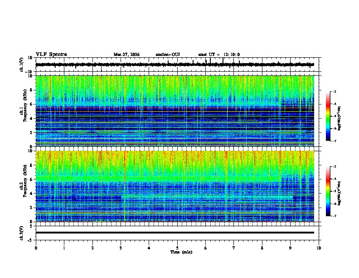
Task: Click the time axis tick label "0"
Action: pos(36,248)
